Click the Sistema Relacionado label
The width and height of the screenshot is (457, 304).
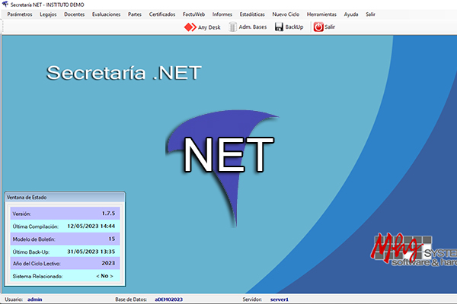[37, 277]
